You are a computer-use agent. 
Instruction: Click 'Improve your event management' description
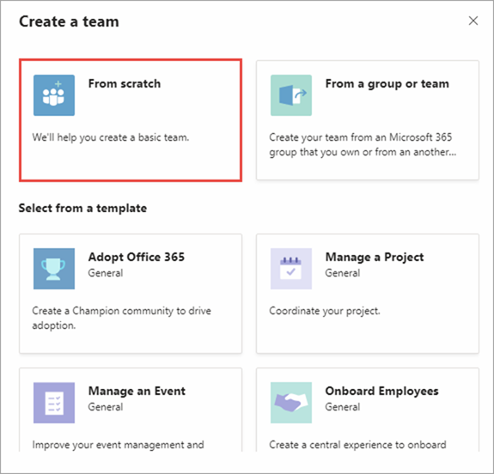click(119, 445)
